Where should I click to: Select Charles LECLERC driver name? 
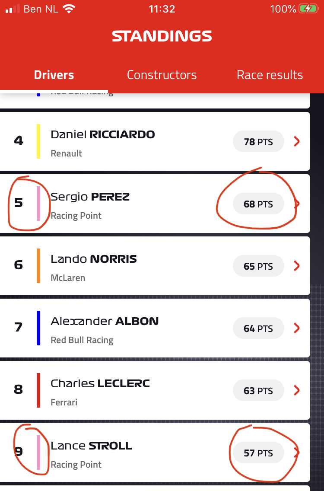coord(100,383)
